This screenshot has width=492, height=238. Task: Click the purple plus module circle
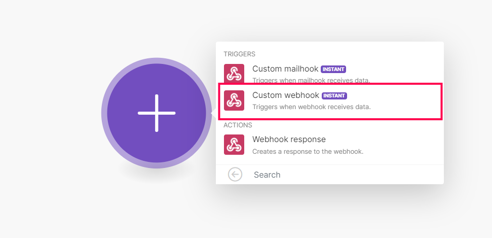(157, 113)
